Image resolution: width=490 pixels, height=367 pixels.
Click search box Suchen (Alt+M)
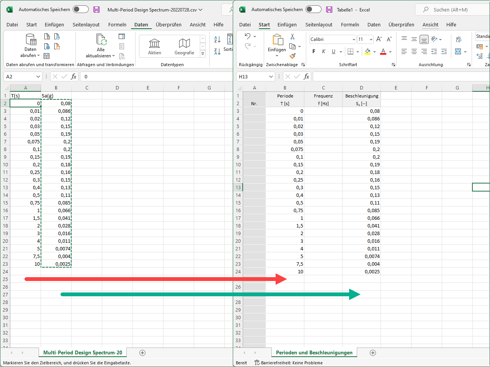[452, 10]
